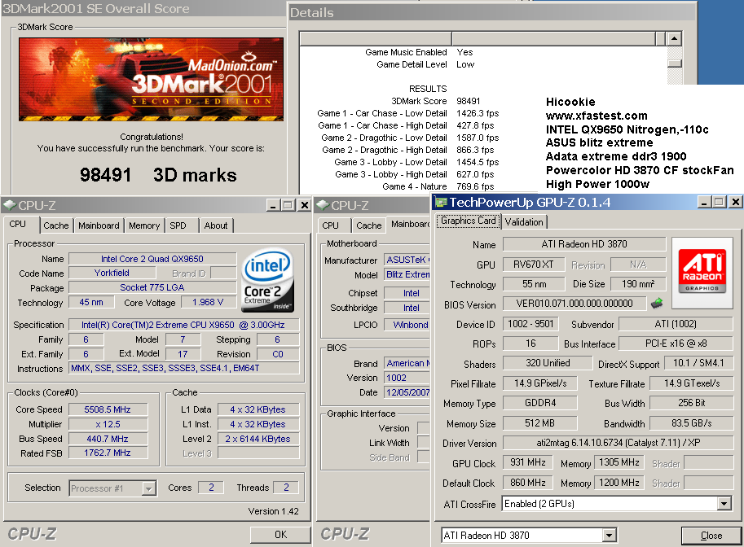
Task: Minimize the left CPU-Z window
Action: tap(273, 205)
